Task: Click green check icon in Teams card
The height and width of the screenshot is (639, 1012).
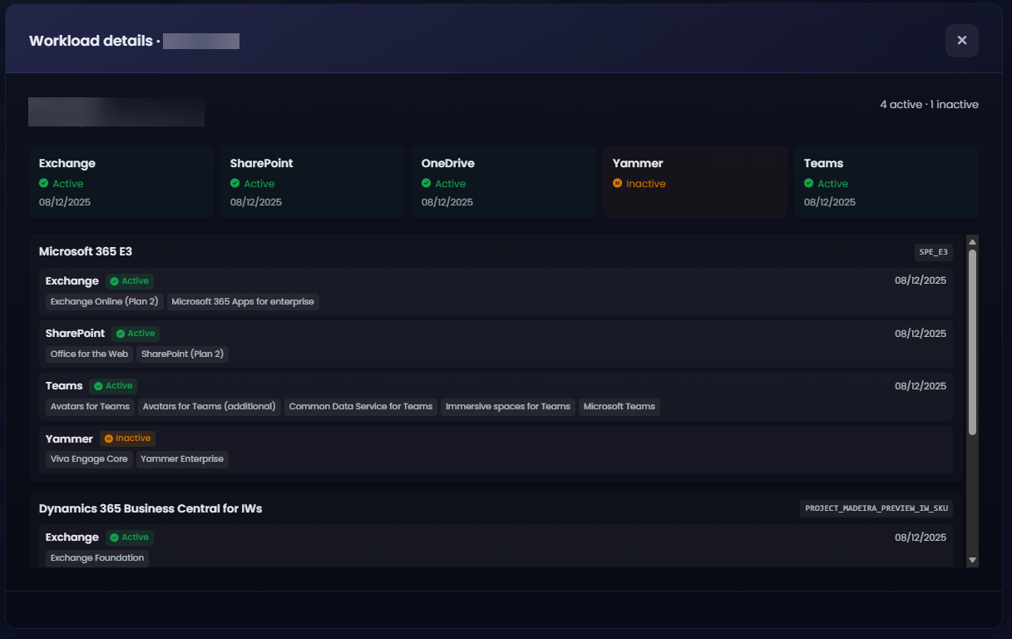Action: [x=809, y=183]
